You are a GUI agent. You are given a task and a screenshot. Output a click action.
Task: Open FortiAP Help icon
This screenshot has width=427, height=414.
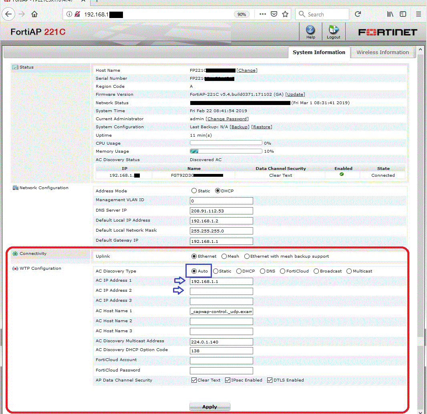(310, 32)
